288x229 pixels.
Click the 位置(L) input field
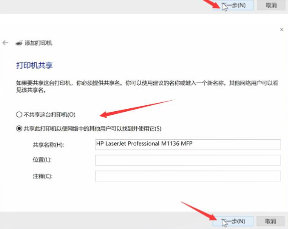[x=188, y=160]
